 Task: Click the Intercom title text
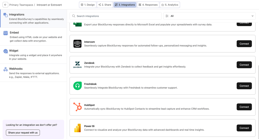click(x=90, y=42)
